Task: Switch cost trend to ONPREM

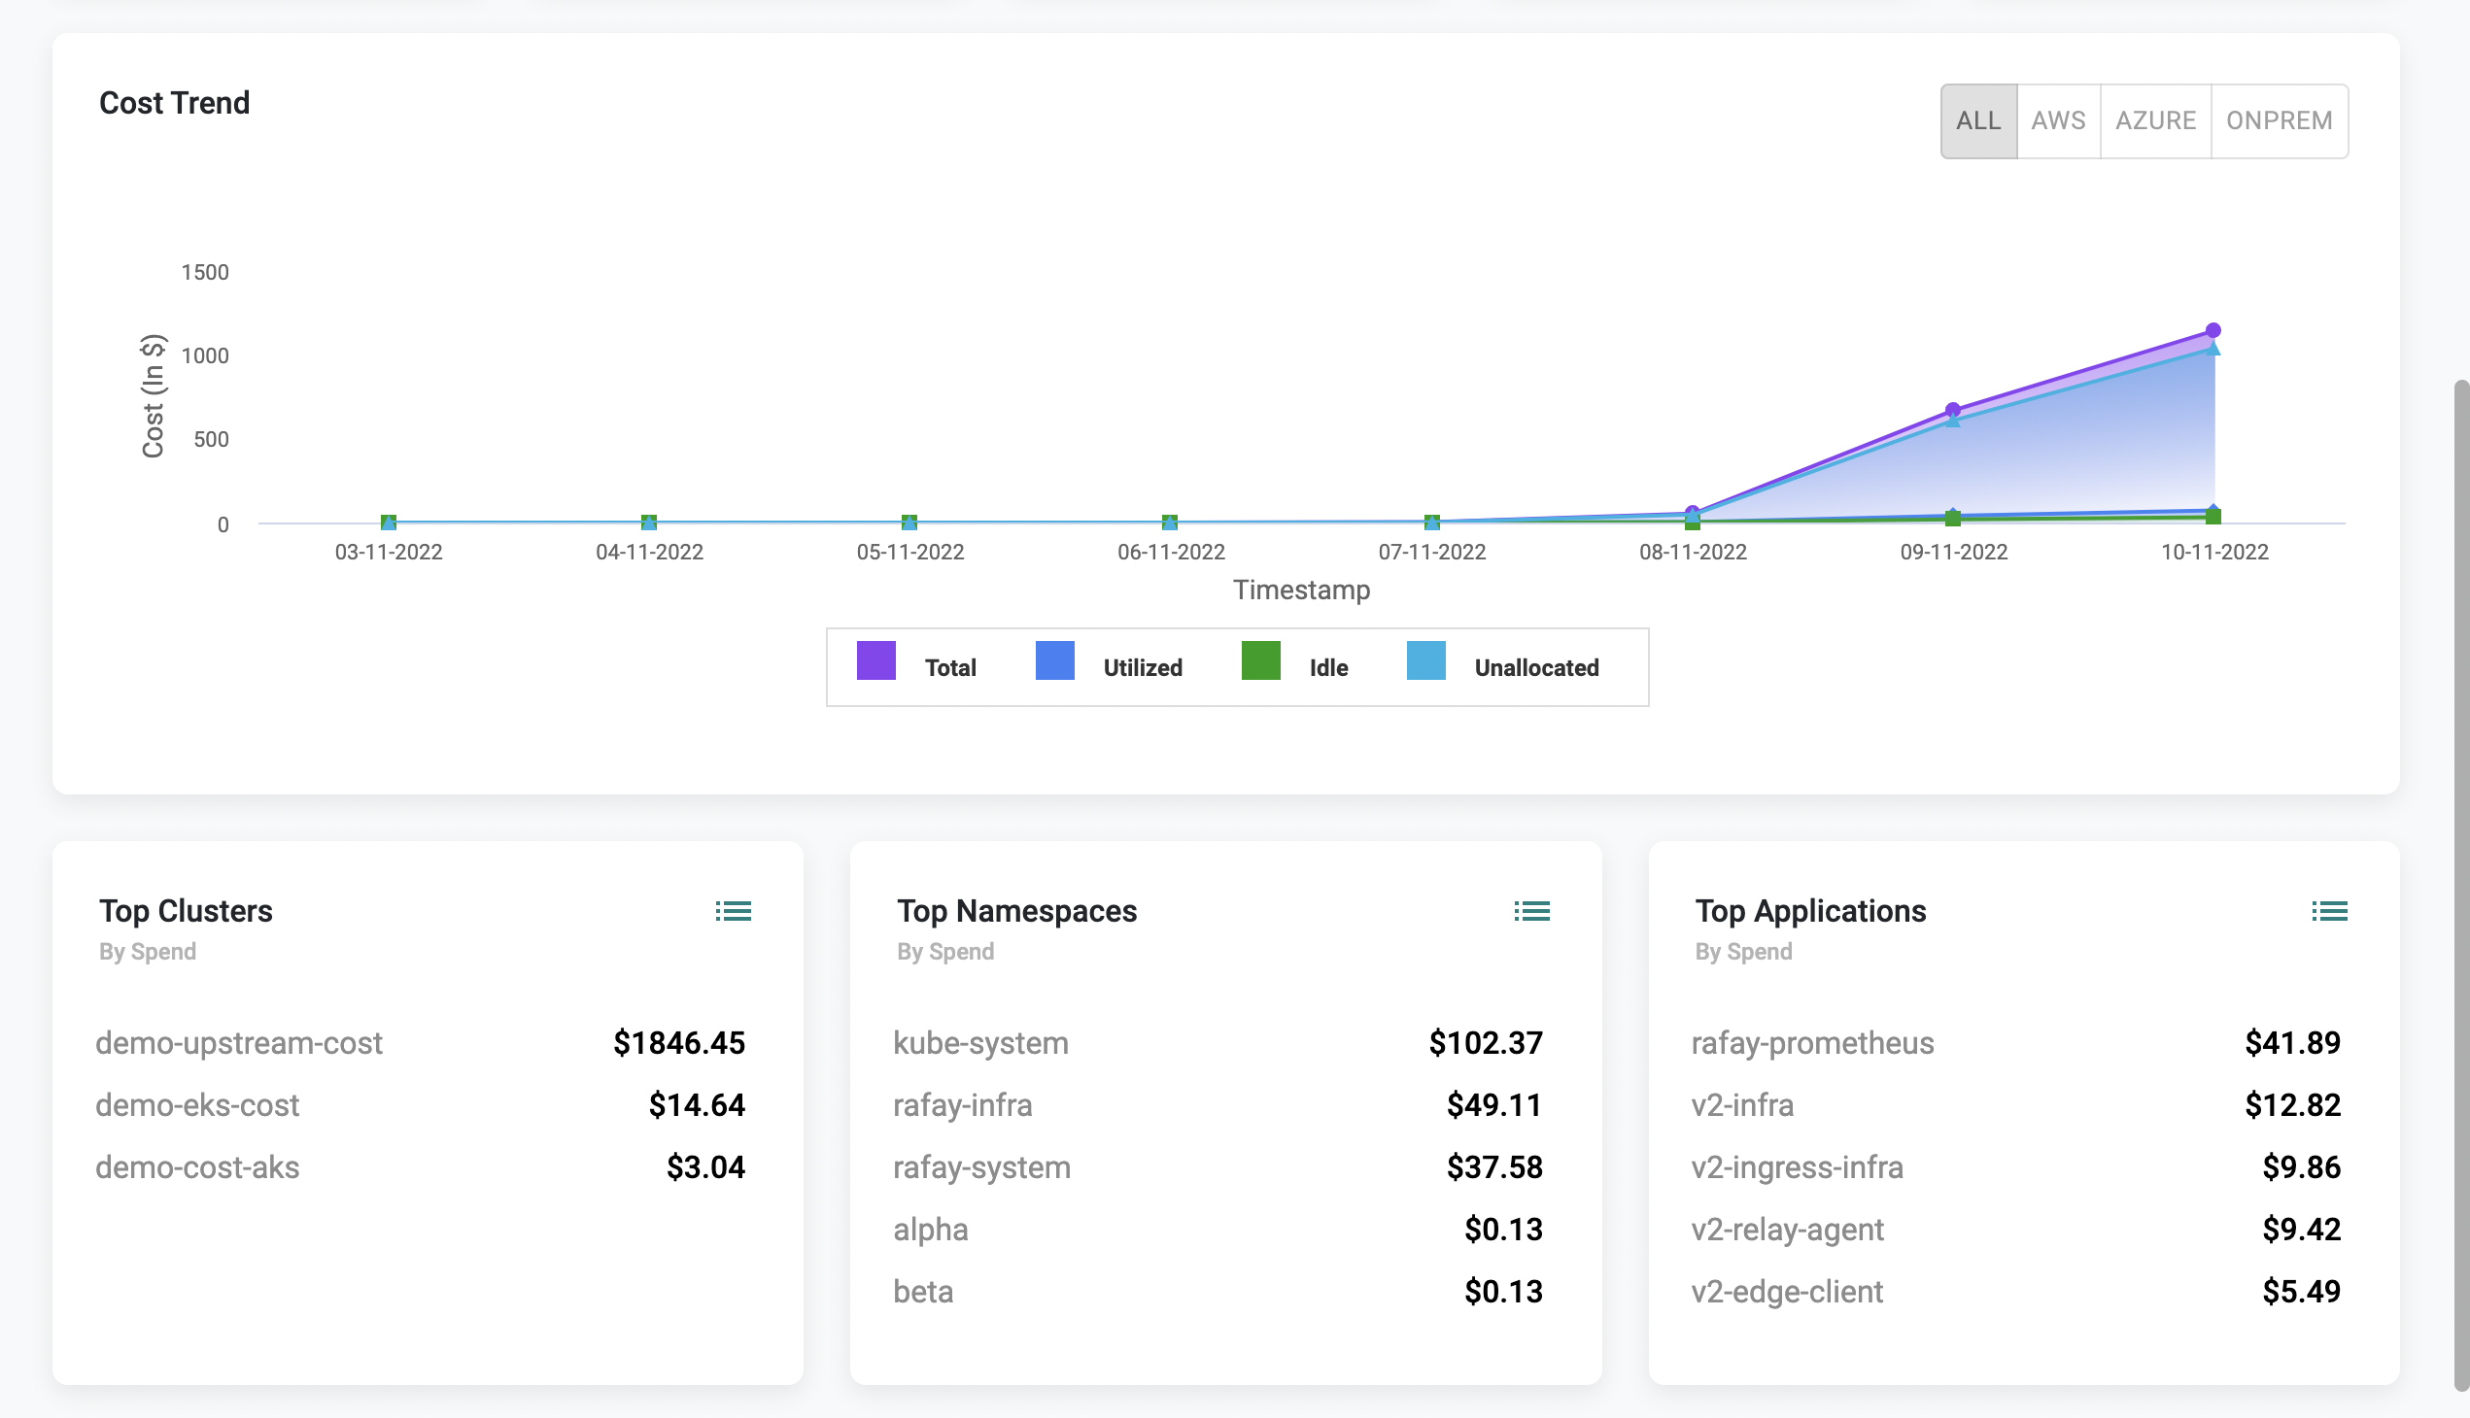Action: (x=2278, y=120)
